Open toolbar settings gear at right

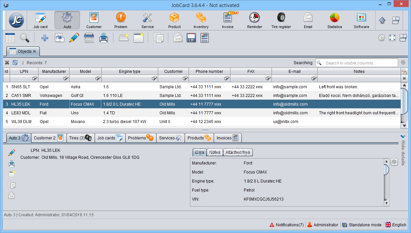(382, 38)
